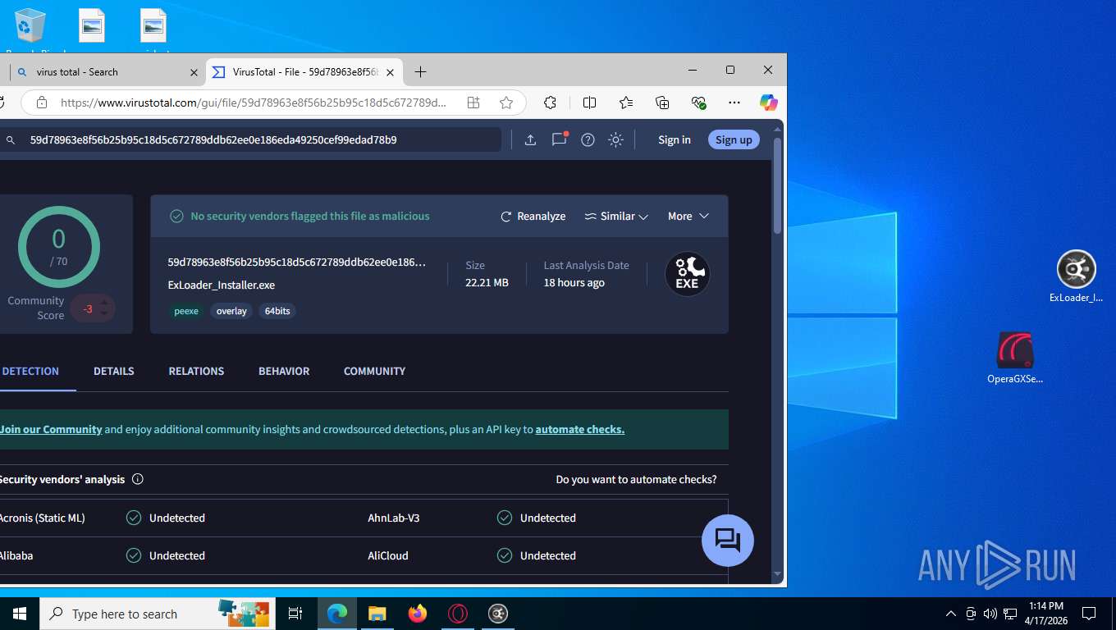Viewport: 1116px width, 630px height.
Task: Open the Edge Extensions puzzle icon
Action: coord(550,103)
